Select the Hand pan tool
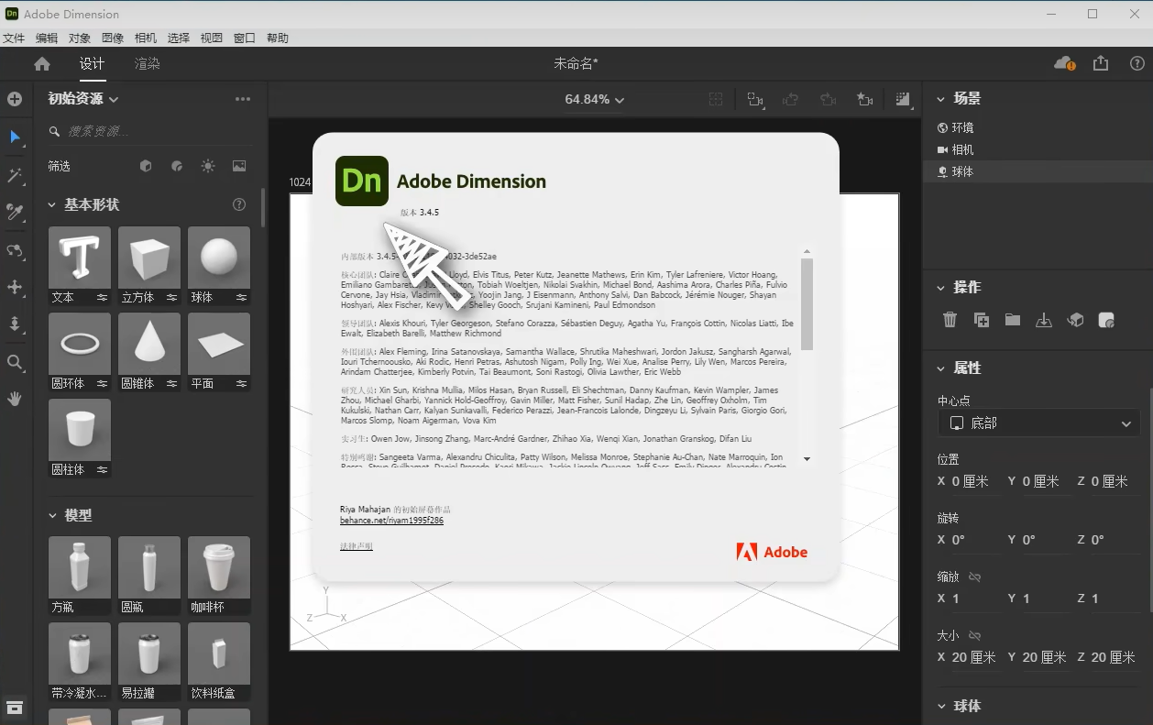This screenshot has width=1153, height=725. [x=15, y=399]
